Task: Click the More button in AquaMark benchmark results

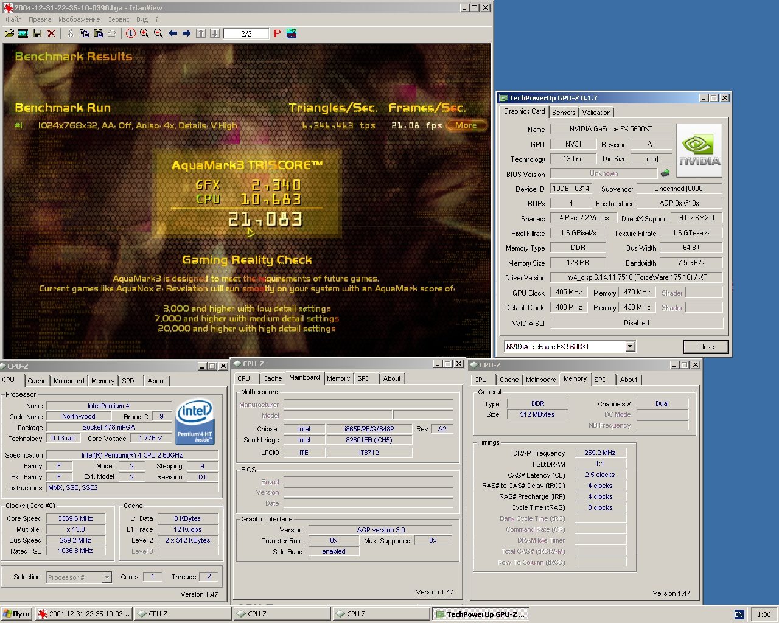Action: click(467, 125)
